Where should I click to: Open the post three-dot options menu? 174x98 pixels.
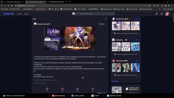[x=106, y=19]
